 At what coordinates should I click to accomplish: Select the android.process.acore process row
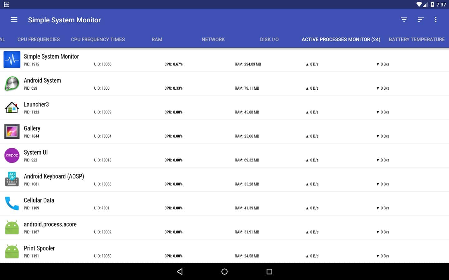tap(224, 227)
